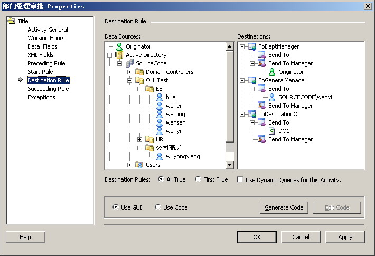Collapse the EE node

coord(139,89)
